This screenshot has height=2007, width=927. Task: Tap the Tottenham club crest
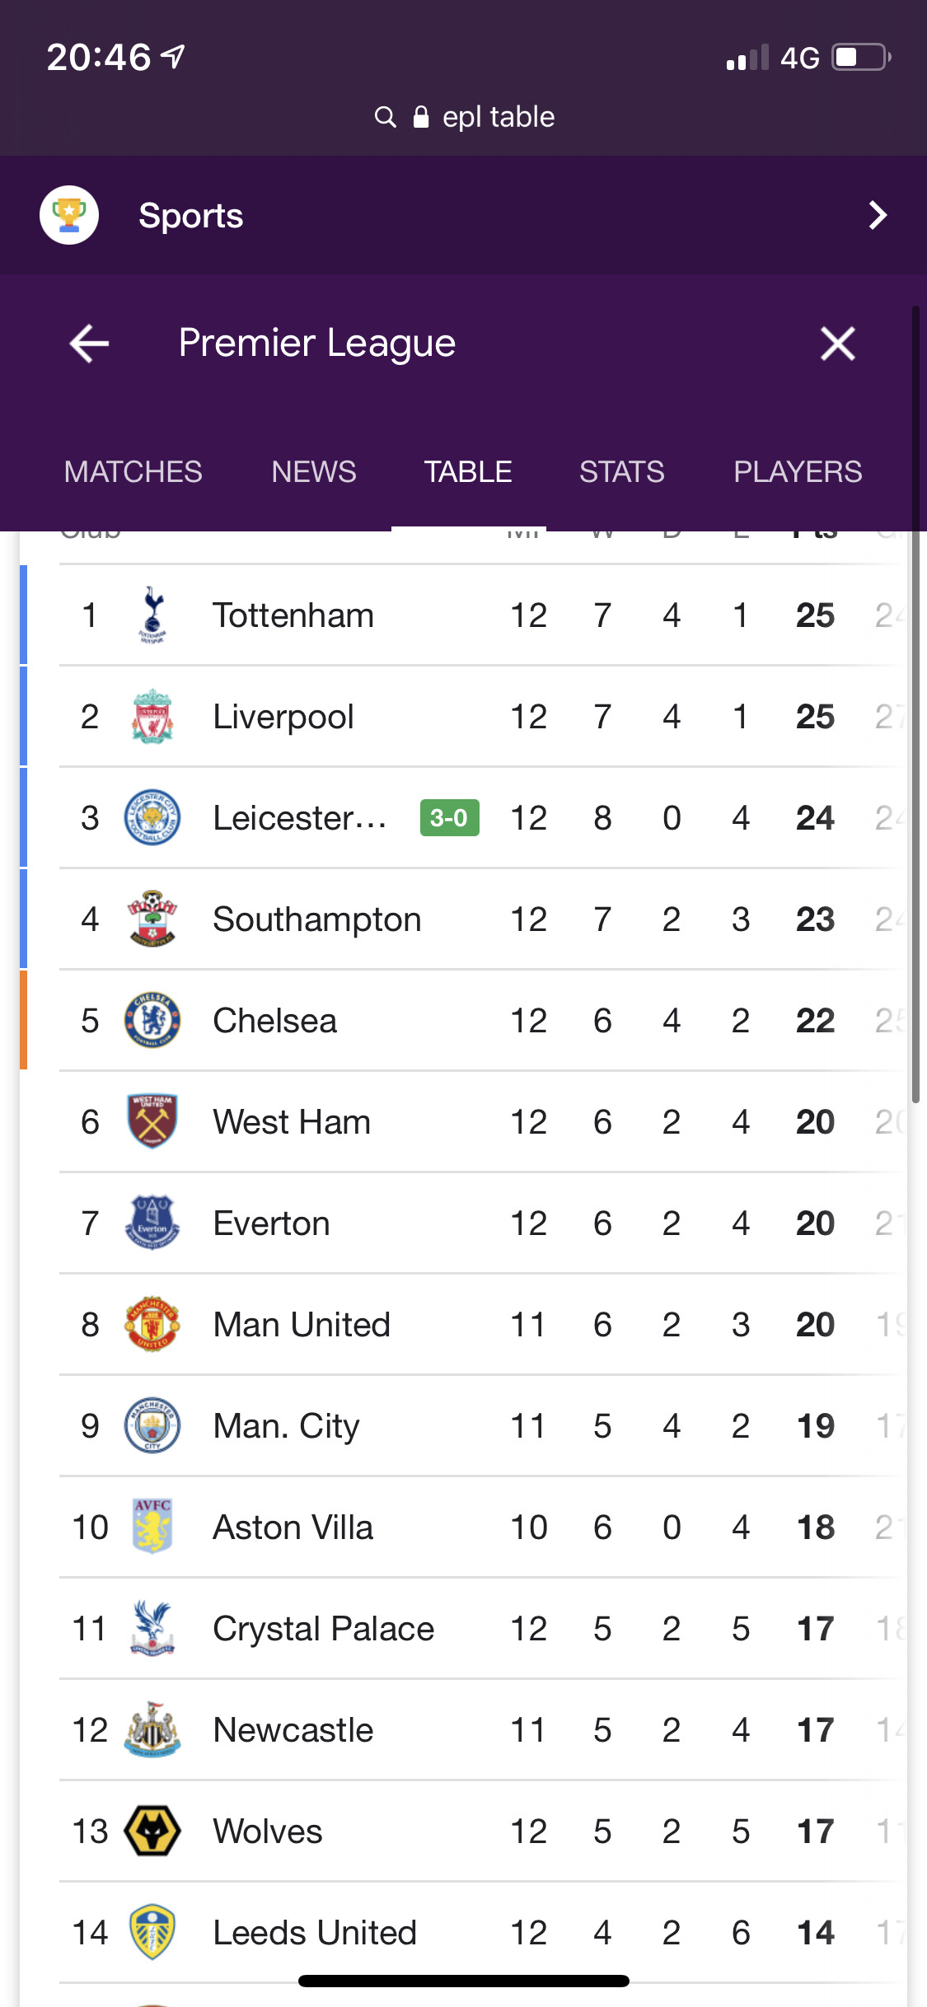[152, 615]
